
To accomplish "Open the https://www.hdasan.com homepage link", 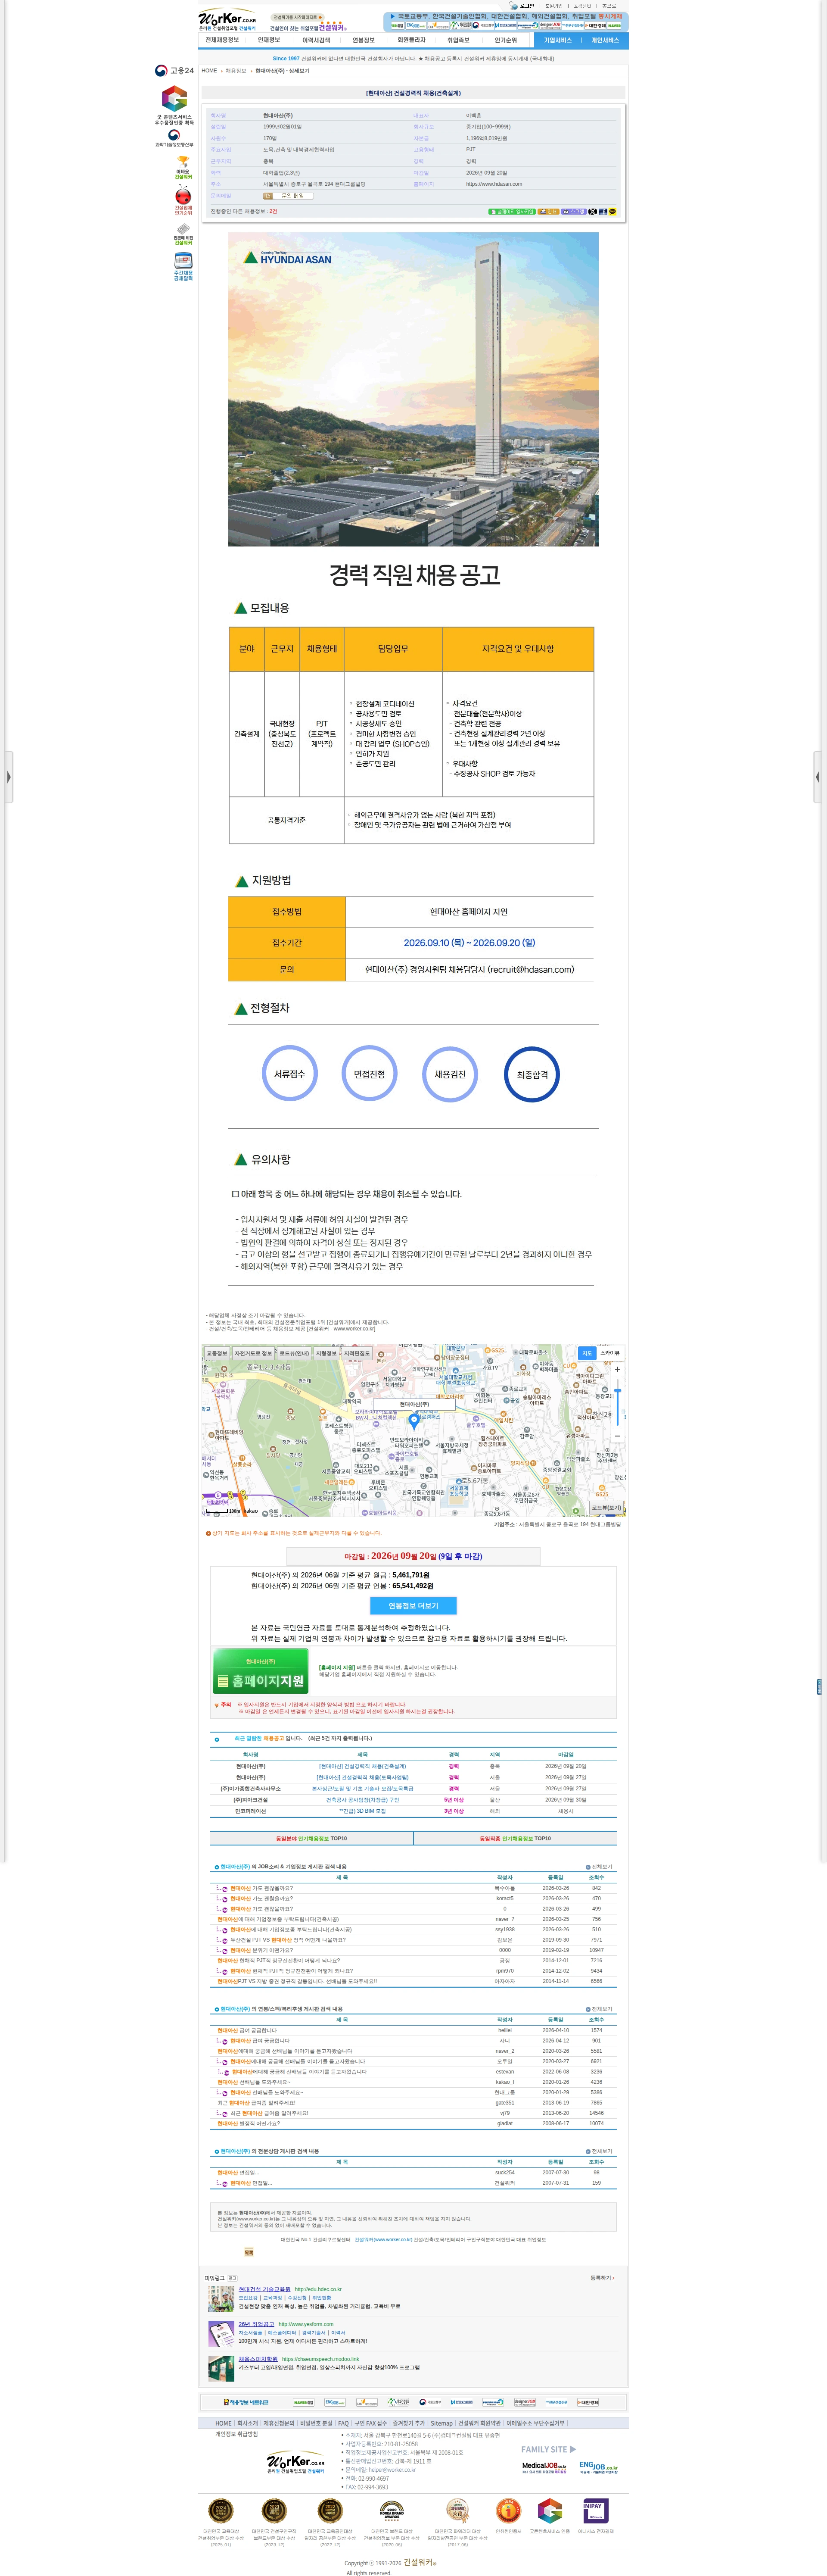I will (x=494, y=184).
